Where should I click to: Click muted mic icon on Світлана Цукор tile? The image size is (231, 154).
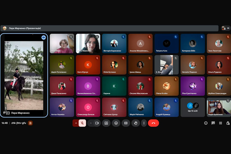(x=123, y=101)
